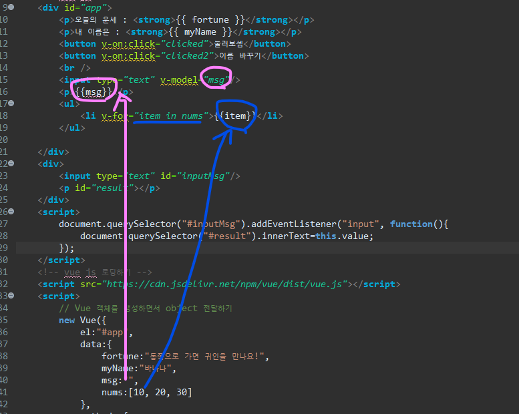Click the closing div tag on line 25
Screen dimensions: 519x414
tap(53, 200)
